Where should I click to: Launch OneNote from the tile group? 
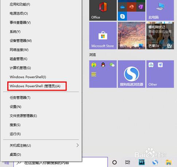tap(141, 7)
